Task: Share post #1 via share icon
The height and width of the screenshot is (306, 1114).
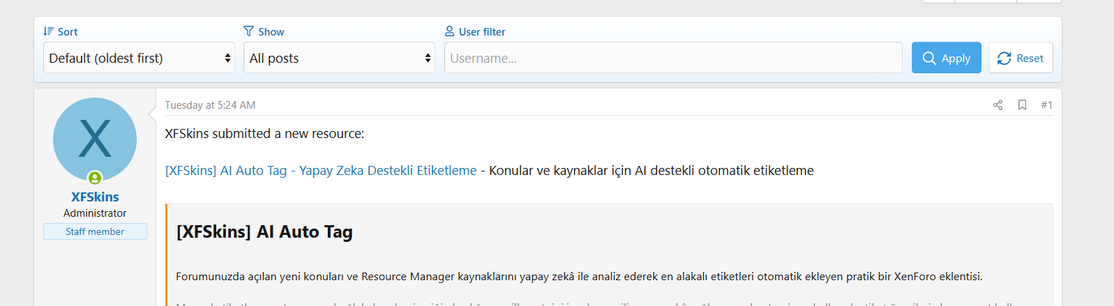Action: click(998, 105)
